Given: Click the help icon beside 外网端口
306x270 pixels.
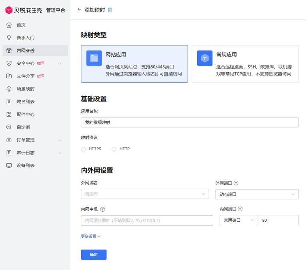Looking at the screenshot, I should tap(236, 183).
